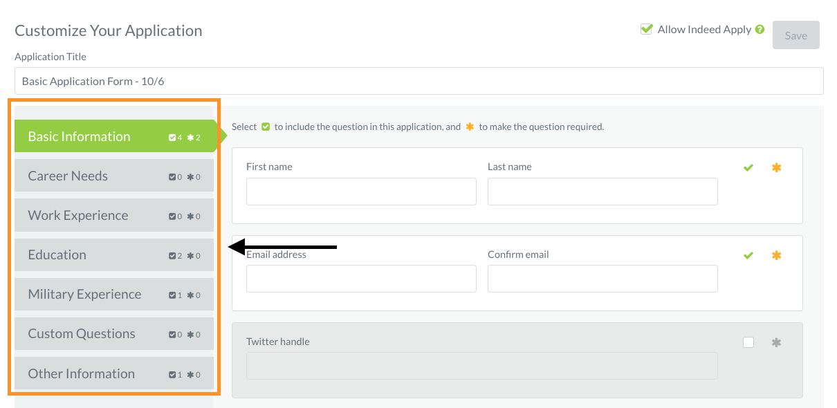Viewport: 837px width, 408px height.
Task: Click the orange required asterisk for First name row
Action: 776,167
